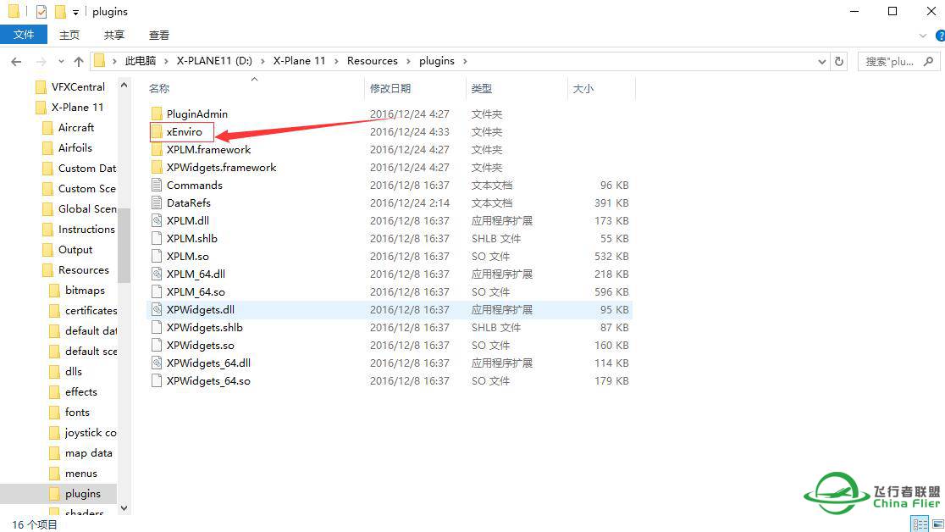945x532 pixels.
Task: Sort by 修改日期 column header
Action: pyautogui.click(x=390, y=89)
